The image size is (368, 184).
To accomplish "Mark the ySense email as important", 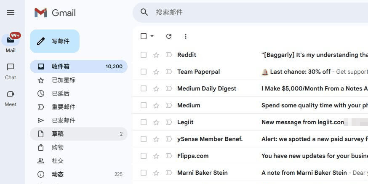I will 169,139.
